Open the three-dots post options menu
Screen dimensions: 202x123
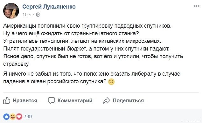197,6
